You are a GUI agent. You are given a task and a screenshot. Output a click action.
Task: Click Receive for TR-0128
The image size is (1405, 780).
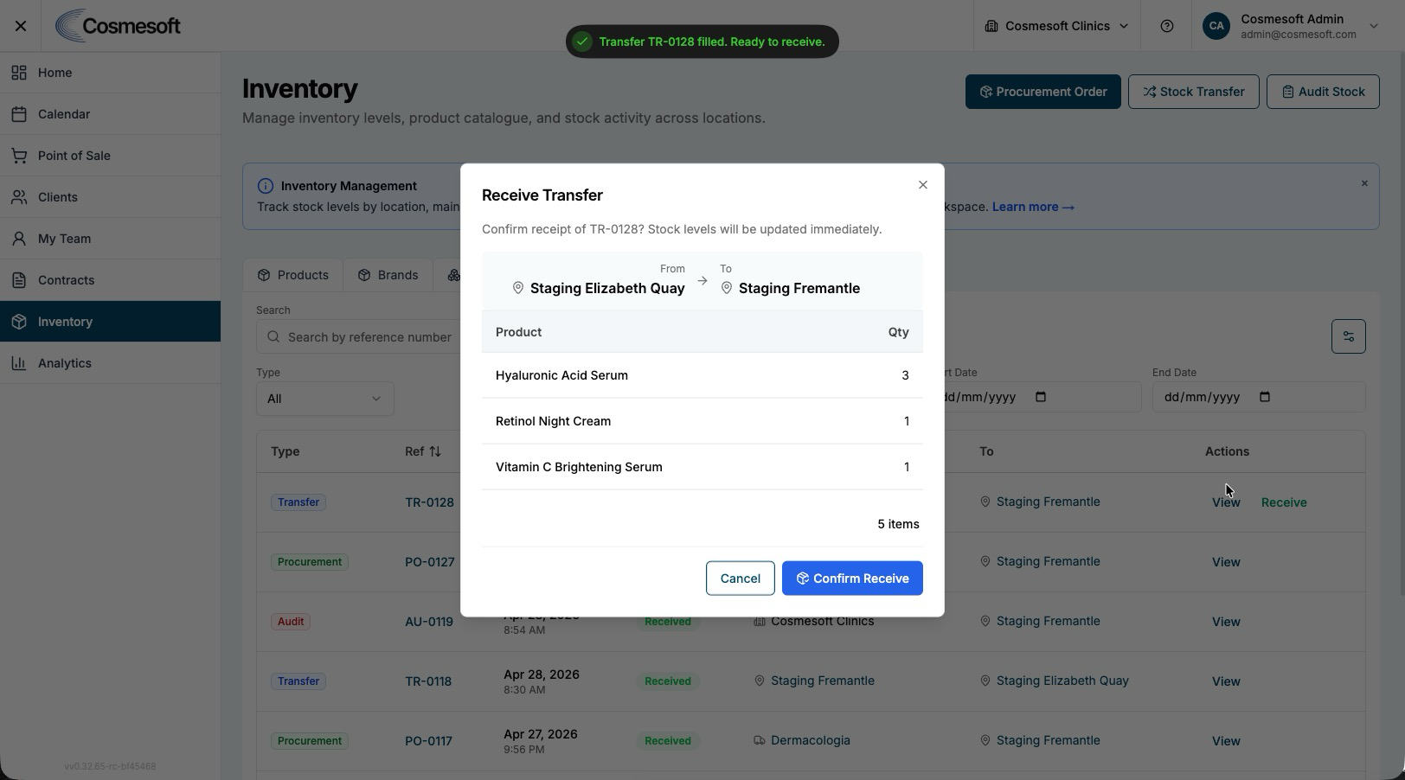(x=1284, y=502)
